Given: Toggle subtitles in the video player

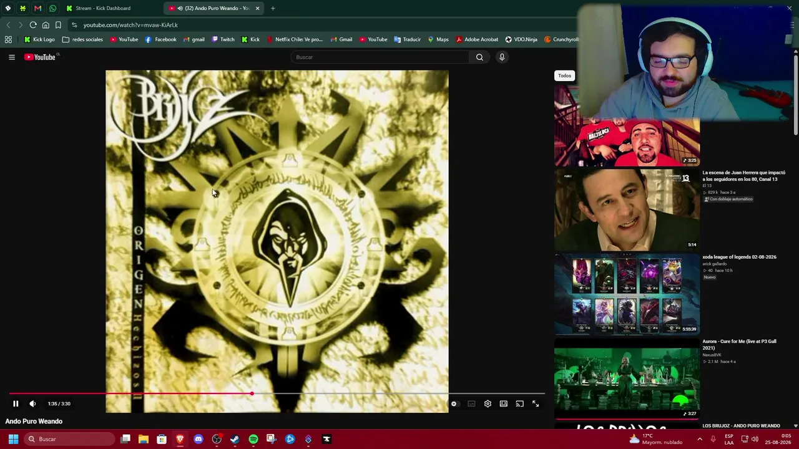Looking at the screenshot, I should [471, 403].
